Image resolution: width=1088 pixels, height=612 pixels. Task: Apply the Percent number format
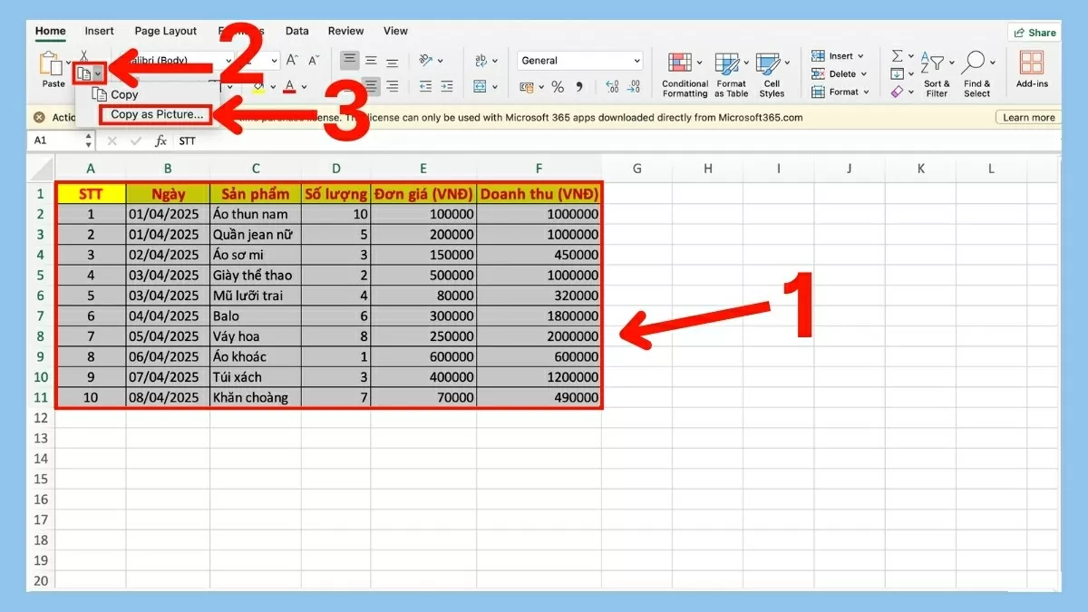[558, 86]
